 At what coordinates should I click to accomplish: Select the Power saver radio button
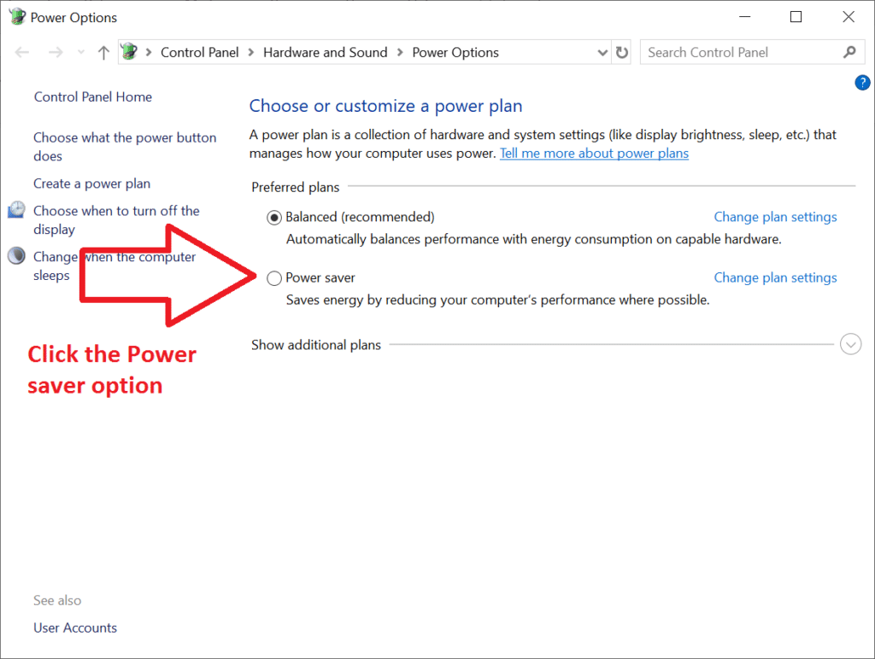[273, 277]
